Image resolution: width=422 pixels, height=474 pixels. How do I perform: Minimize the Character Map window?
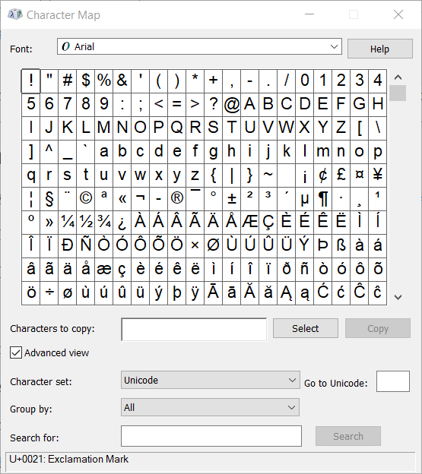click(x=309, y=14)
